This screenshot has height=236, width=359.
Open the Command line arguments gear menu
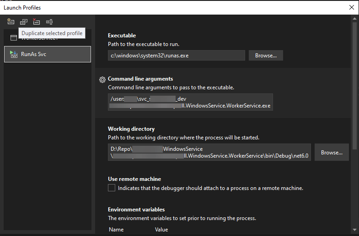(x=102, y=79)
